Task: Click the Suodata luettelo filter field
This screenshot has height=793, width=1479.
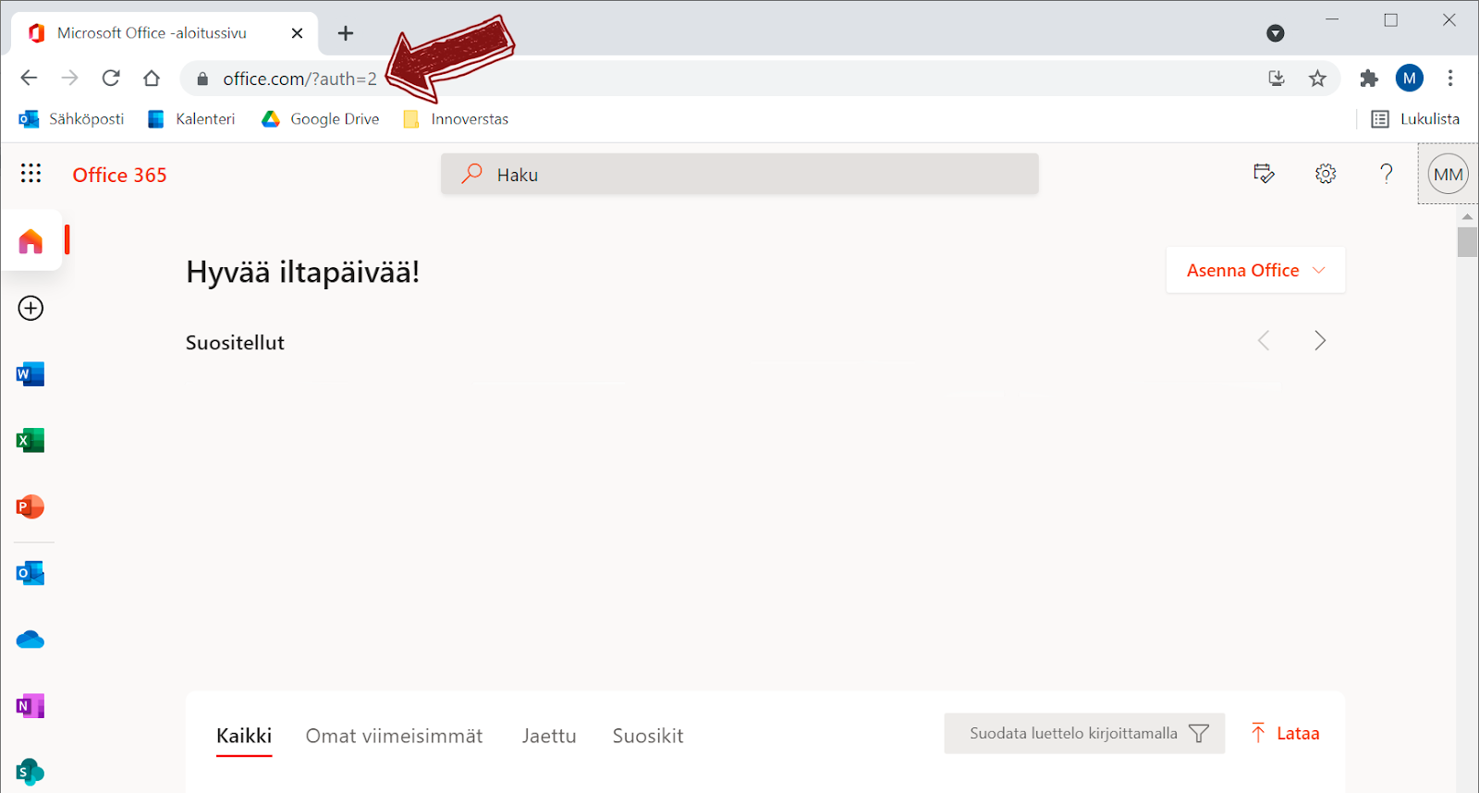Action: [x=1084, y=733]
